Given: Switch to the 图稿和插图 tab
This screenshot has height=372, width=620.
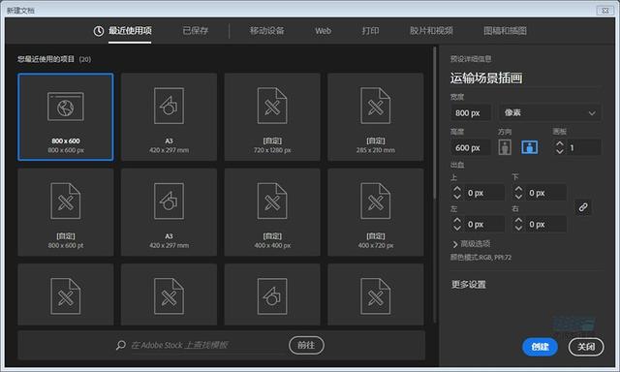Looking at the screenshot, I should [x=505, y=31].
